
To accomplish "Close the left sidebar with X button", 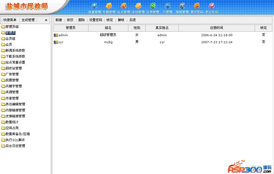I will tap(46, 20).
